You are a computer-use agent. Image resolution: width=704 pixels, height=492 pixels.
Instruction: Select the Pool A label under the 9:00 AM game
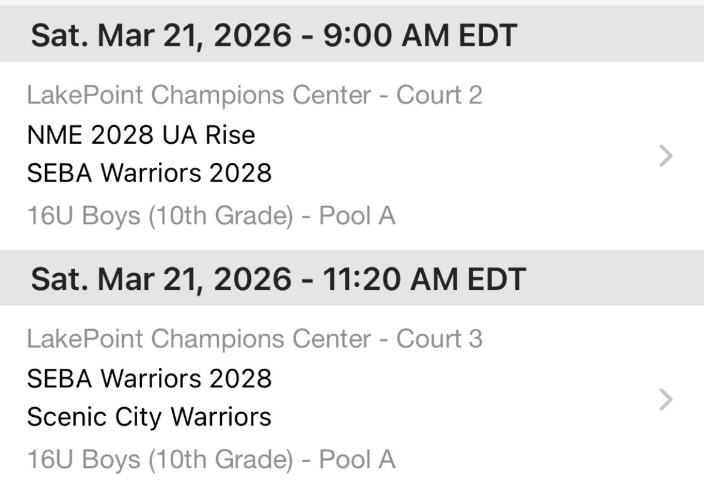click(357, 215)
